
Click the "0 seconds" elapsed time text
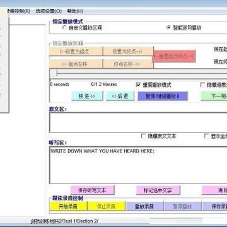tap(59, 84)
